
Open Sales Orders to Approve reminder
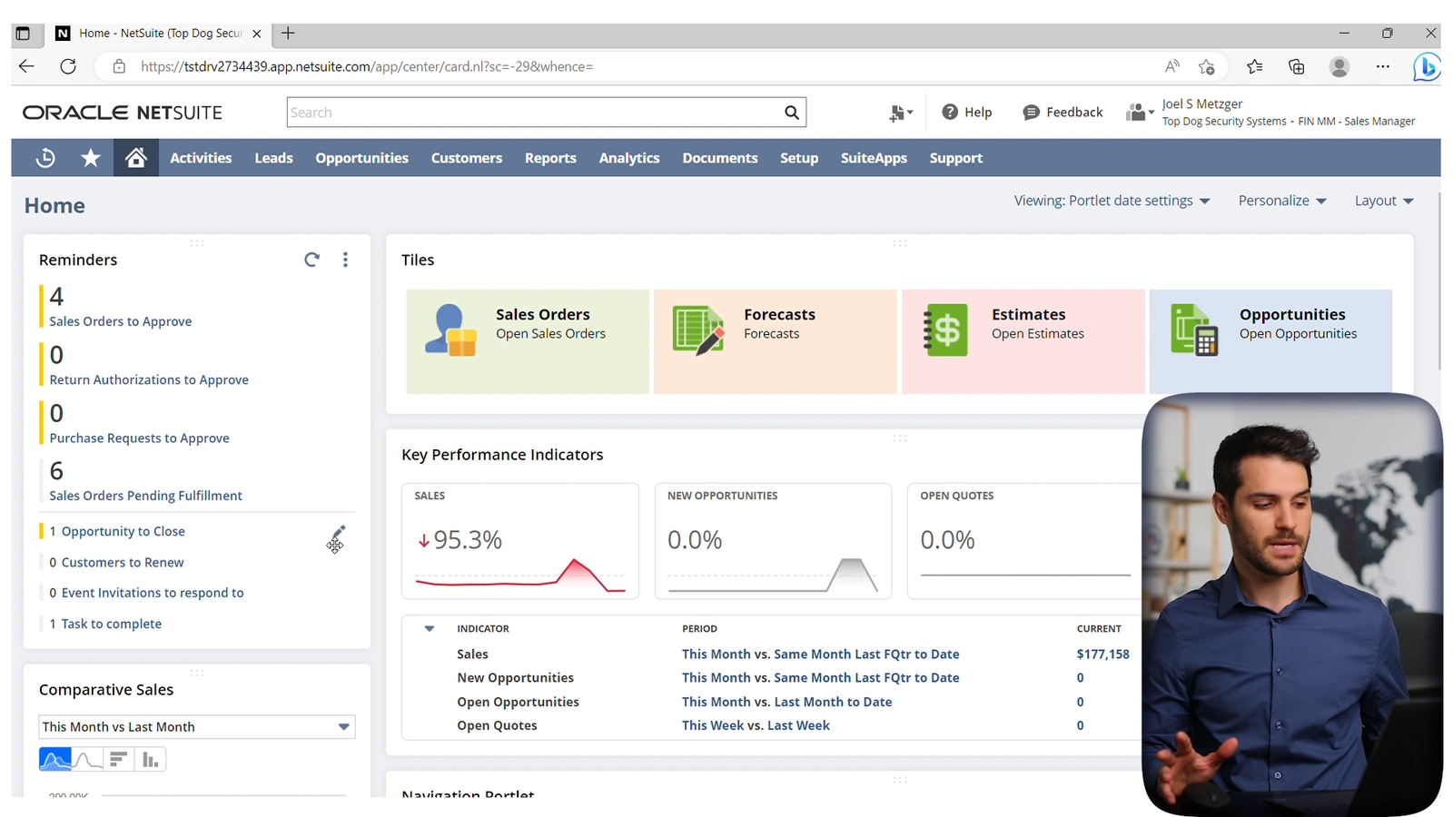pyautogui.click(x=121, y=321)
